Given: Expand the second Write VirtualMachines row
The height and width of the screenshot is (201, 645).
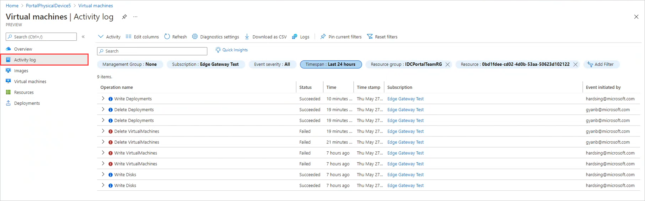Looking at the screenshot, I should (x=103, y=163).
